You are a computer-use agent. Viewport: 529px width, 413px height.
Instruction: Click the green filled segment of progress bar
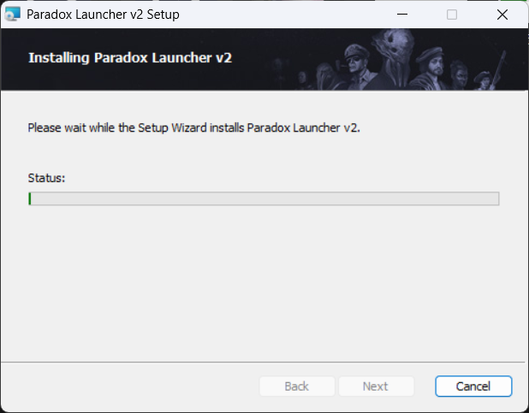click(30, 198)
